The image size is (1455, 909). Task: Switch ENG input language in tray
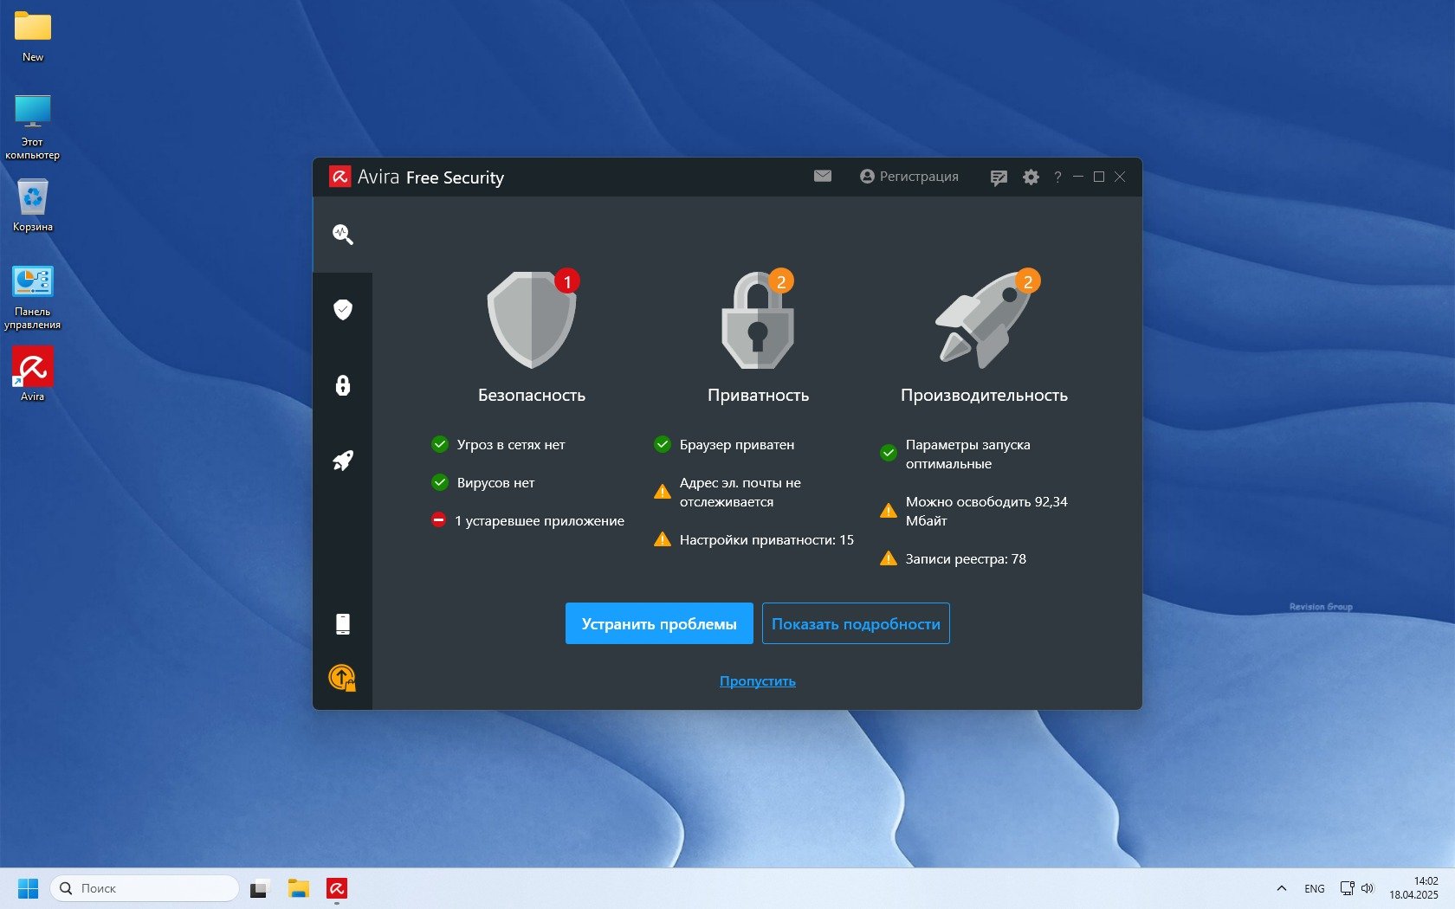1315,888
